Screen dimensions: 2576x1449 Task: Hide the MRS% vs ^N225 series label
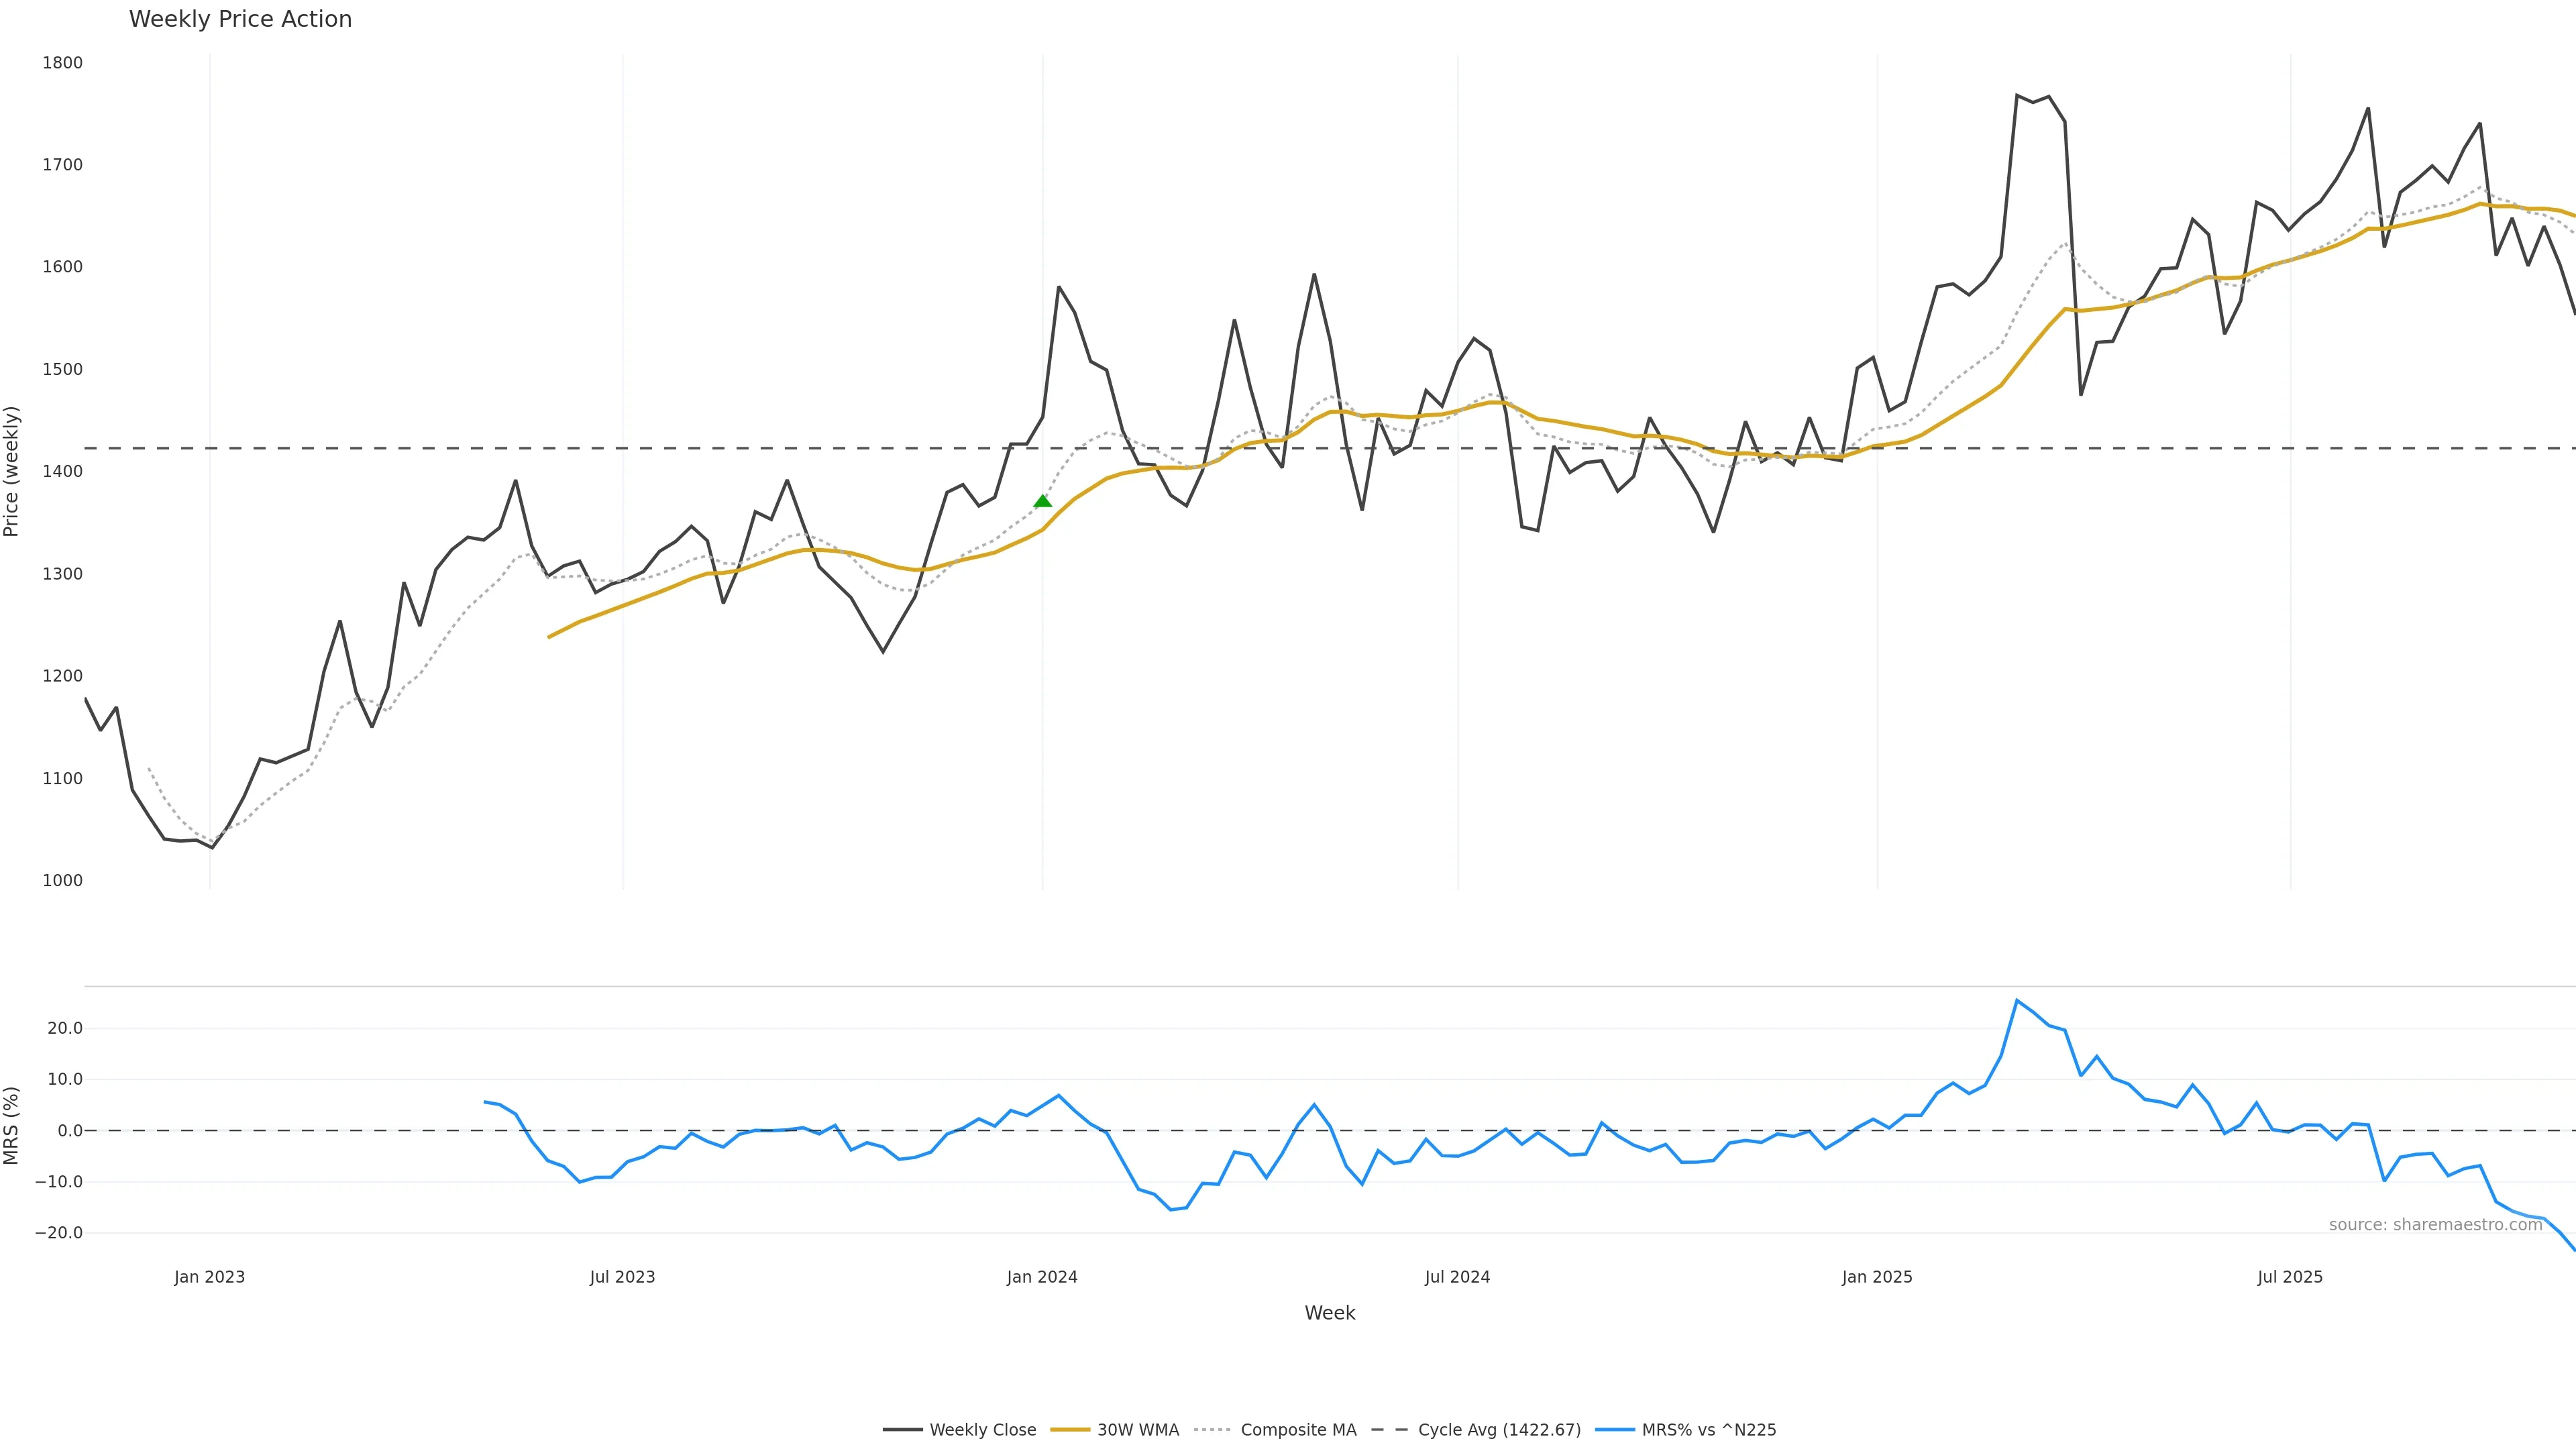[1708, 1430]
